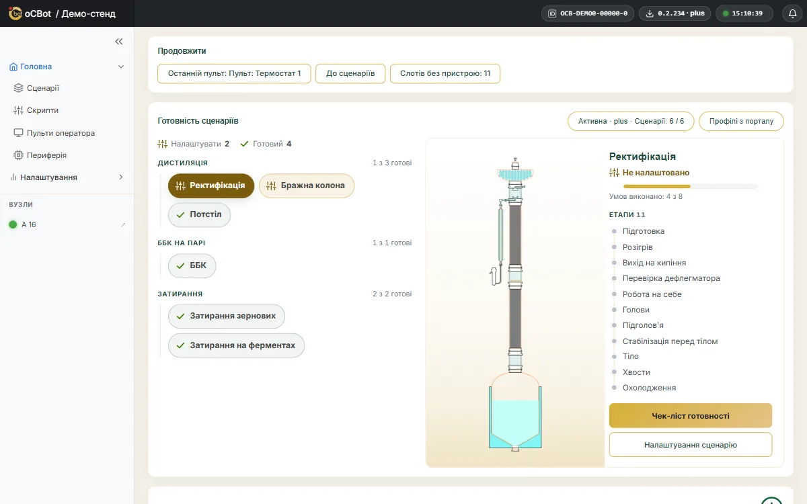Click the 'Не налаштовано' status label
Image resolution: width=807 pixels, height=504 pixels.
(x=656, y=173)
